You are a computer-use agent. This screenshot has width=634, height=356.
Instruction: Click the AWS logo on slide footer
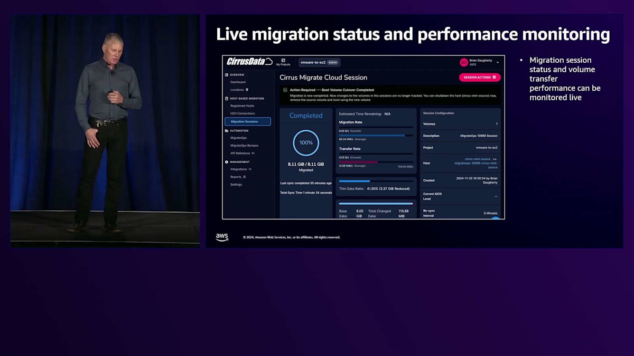click(222, 237)
